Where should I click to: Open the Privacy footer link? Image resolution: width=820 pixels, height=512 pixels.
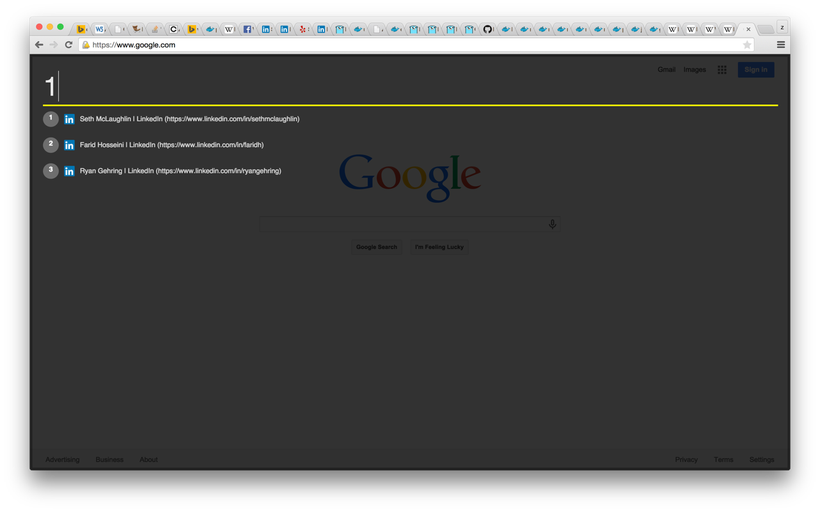[x=686, y=460]
